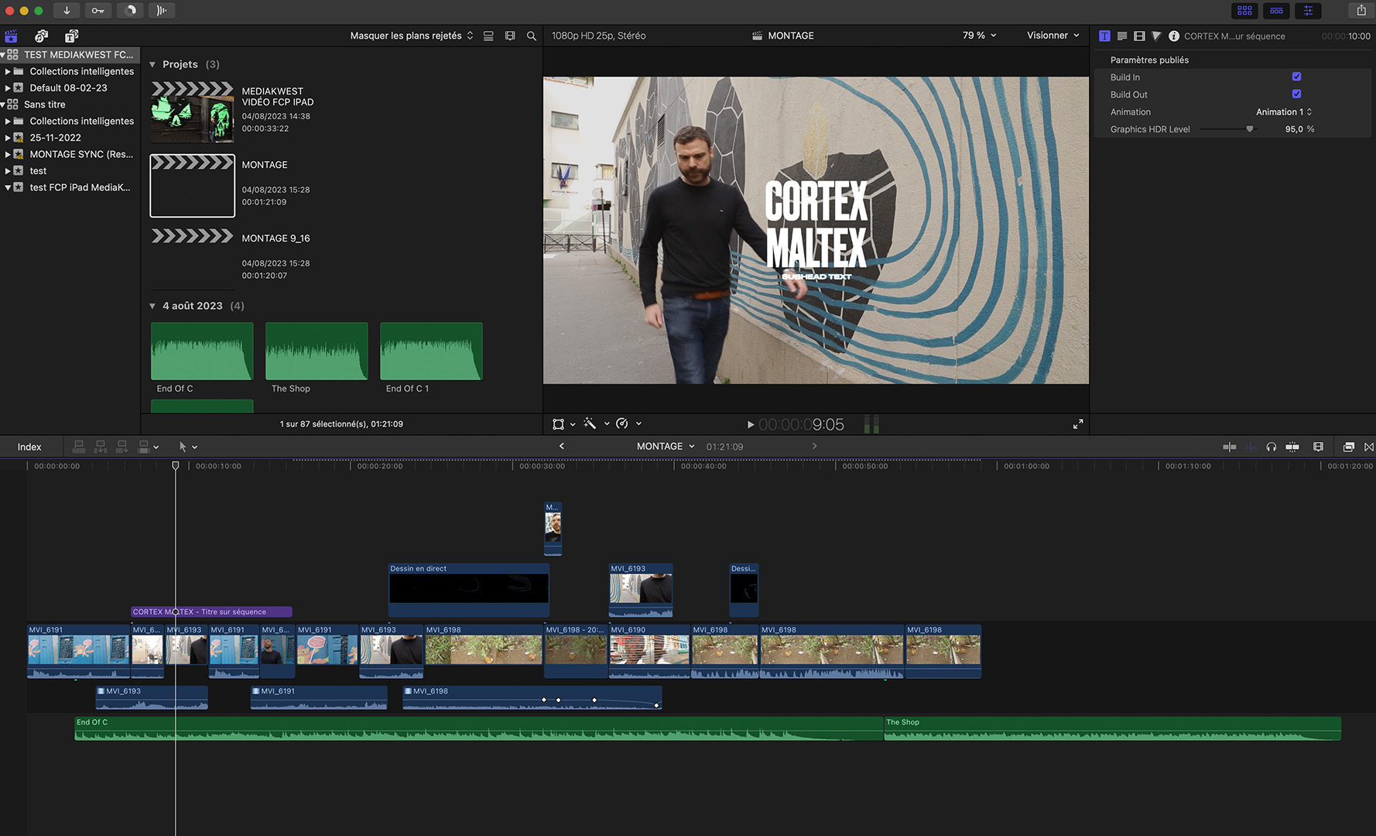
Task: Toggle the browser panel visibility button
Action: point(1244,11)
